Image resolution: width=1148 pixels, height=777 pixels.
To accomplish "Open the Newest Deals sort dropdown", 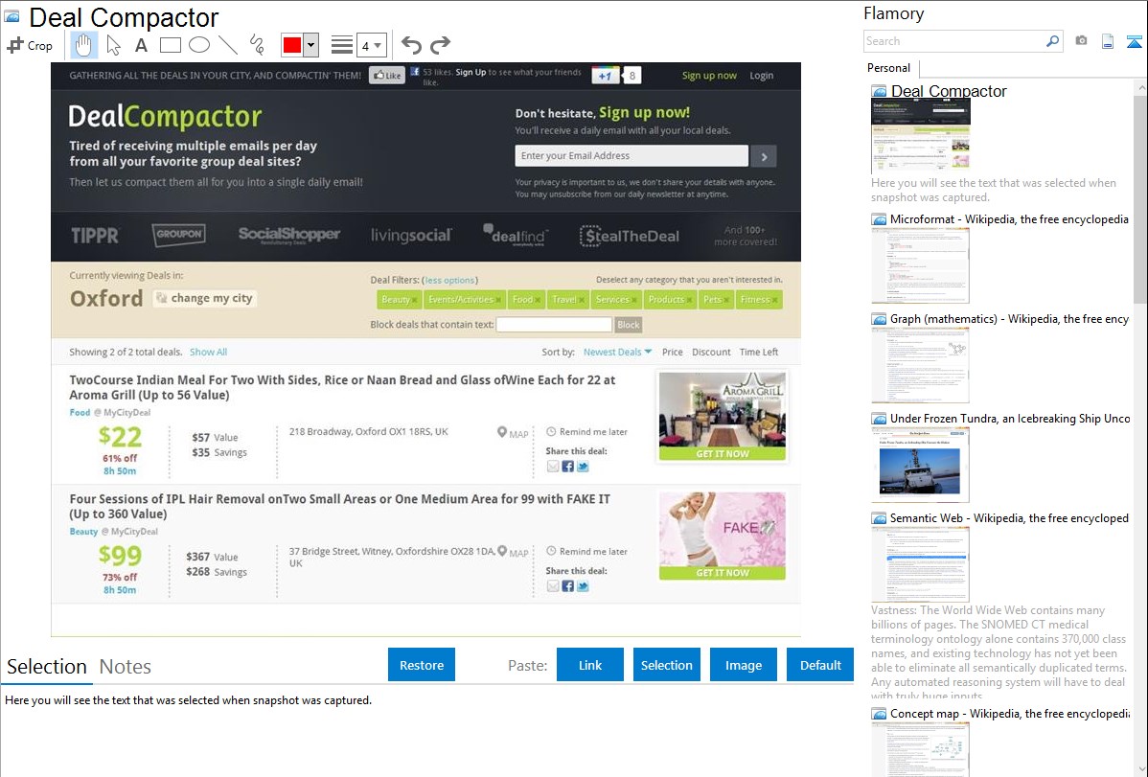I will 617,353.
